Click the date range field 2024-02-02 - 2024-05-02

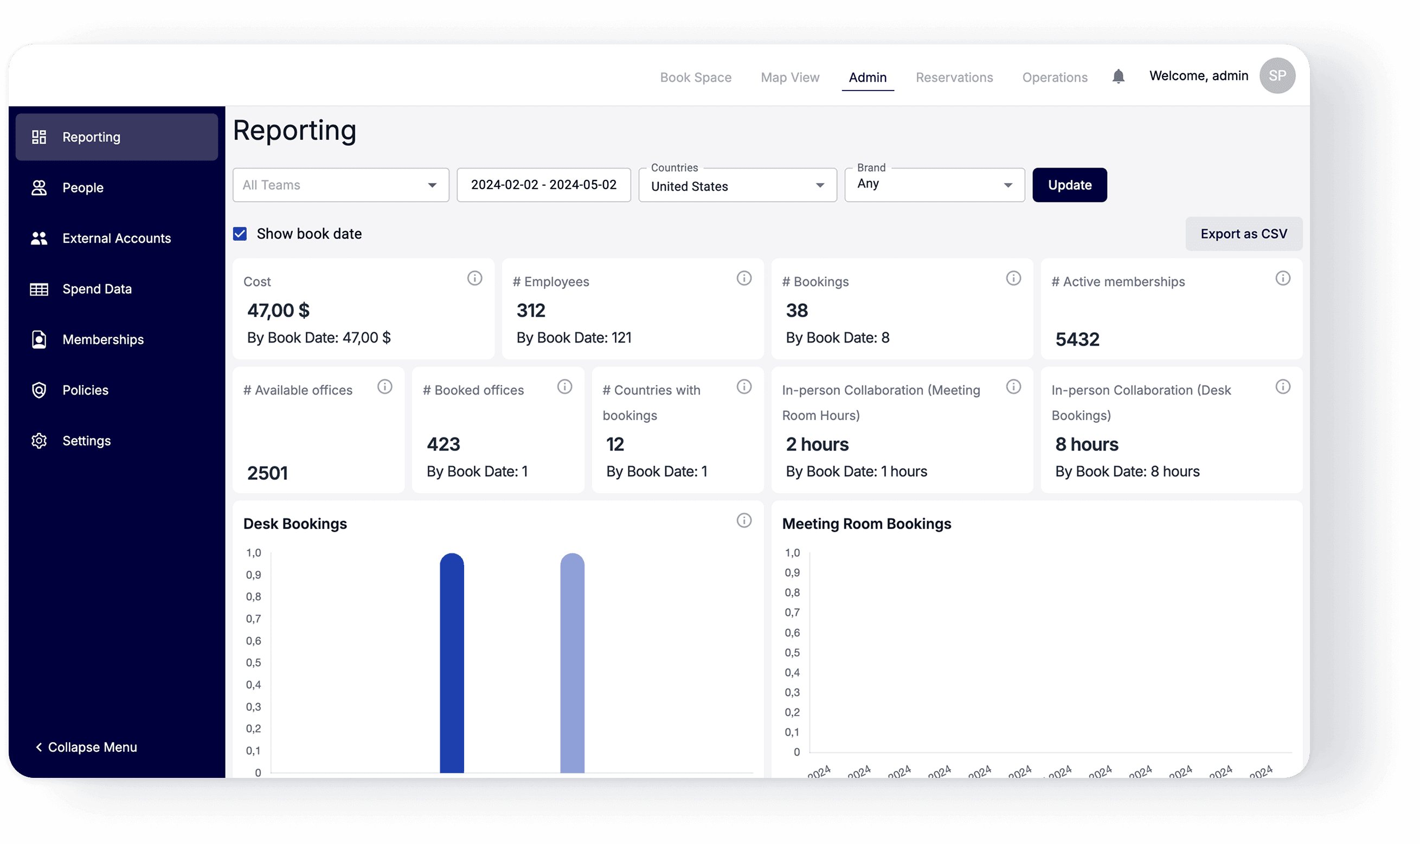[x=543, y=185]
